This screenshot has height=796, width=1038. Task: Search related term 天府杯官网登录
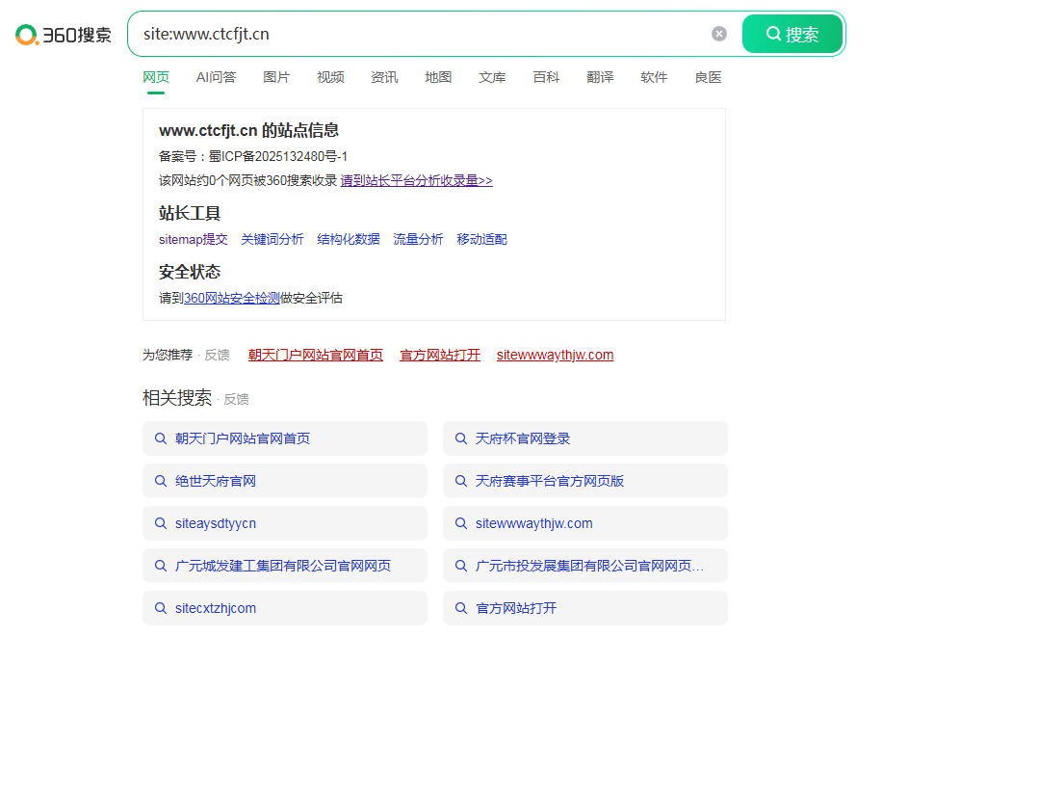click(585, 438)
